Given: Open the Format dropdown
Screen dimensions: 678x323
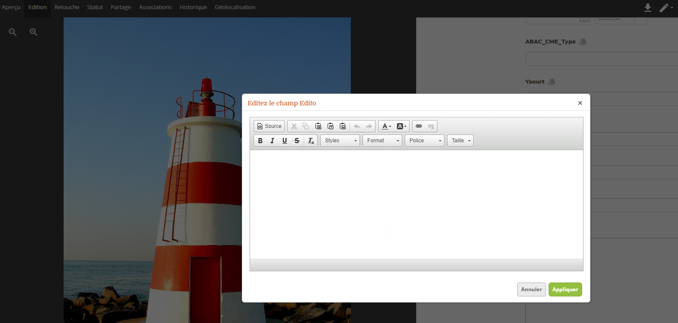Looking at the screenshot, I should click(382, 141).
